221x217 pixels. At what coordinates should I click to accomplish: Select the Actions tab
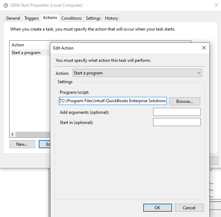click(50, 18)
